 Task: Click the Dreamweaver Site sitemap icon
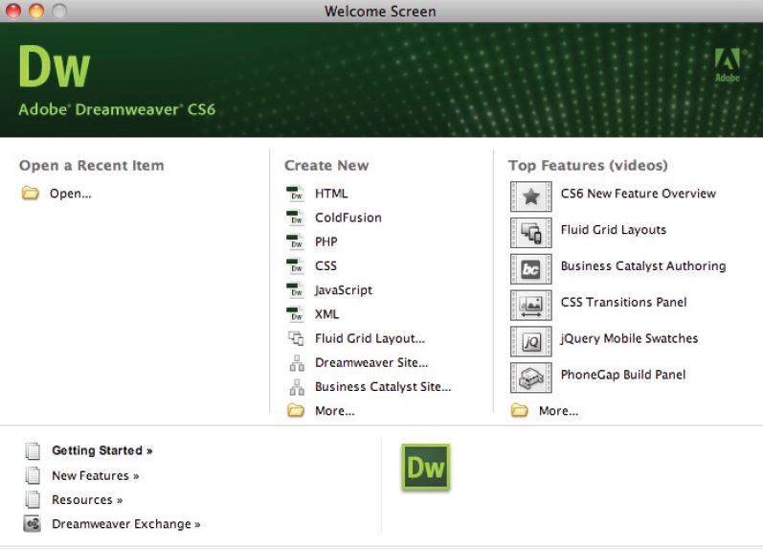[297, 363]
